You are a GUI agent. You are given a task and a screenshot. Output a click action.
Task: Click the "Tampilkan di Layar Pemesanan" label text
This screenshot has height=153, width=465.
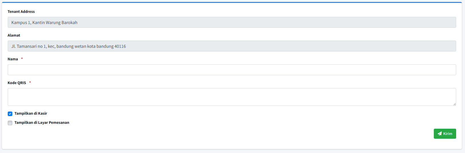[42, 123]
